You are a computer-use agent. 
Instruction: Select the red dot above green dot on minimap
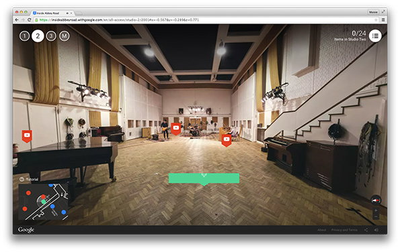(44, 196)
